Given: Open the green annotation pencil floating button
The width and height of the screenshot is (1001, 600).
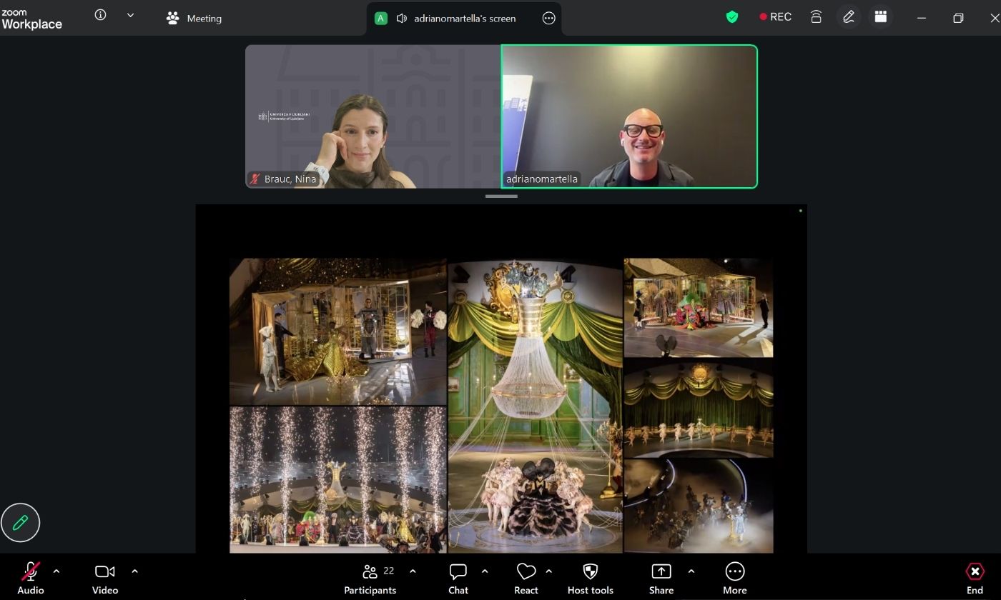Looking at the screenshot, I should pos(20,523).
